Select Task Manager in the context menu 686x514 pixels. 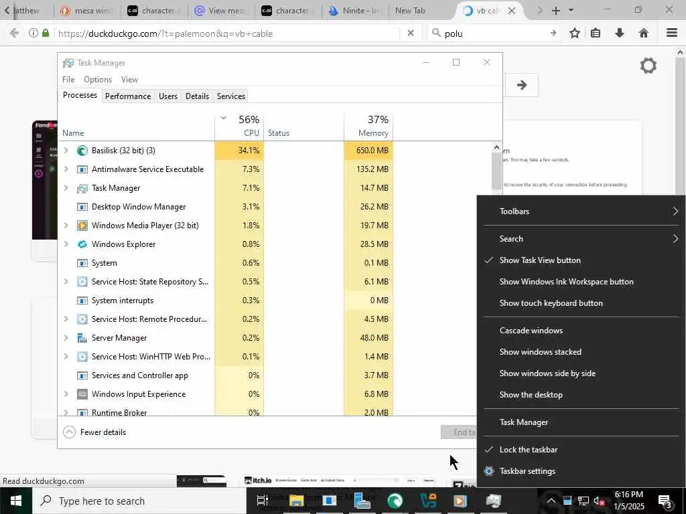point(582,423)
